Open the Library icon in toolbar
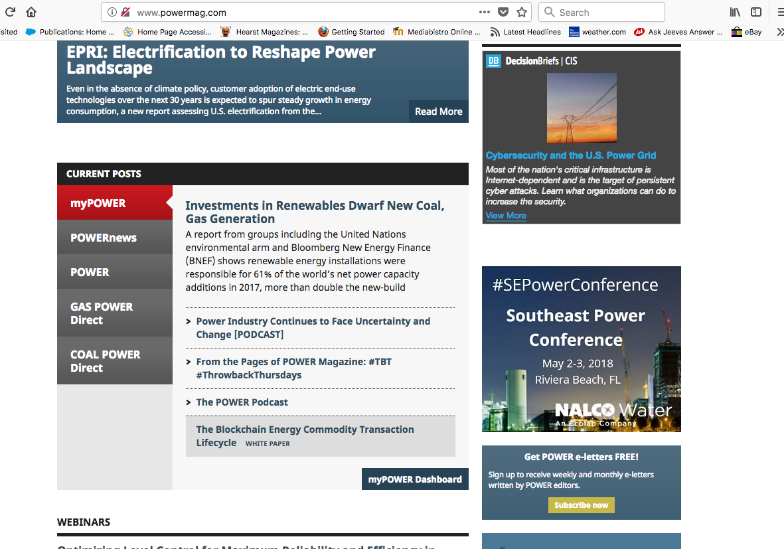 pyautogui.click(x=735, y=12)
